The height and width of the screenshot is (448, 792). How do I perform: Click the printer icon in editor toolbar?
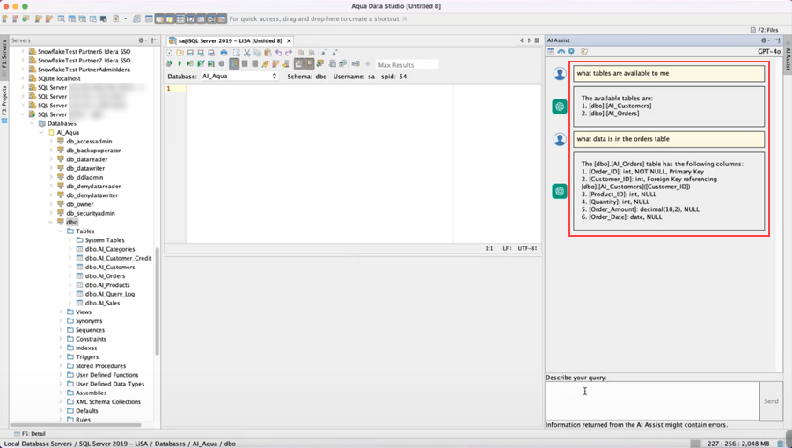(x=224, y=53)
